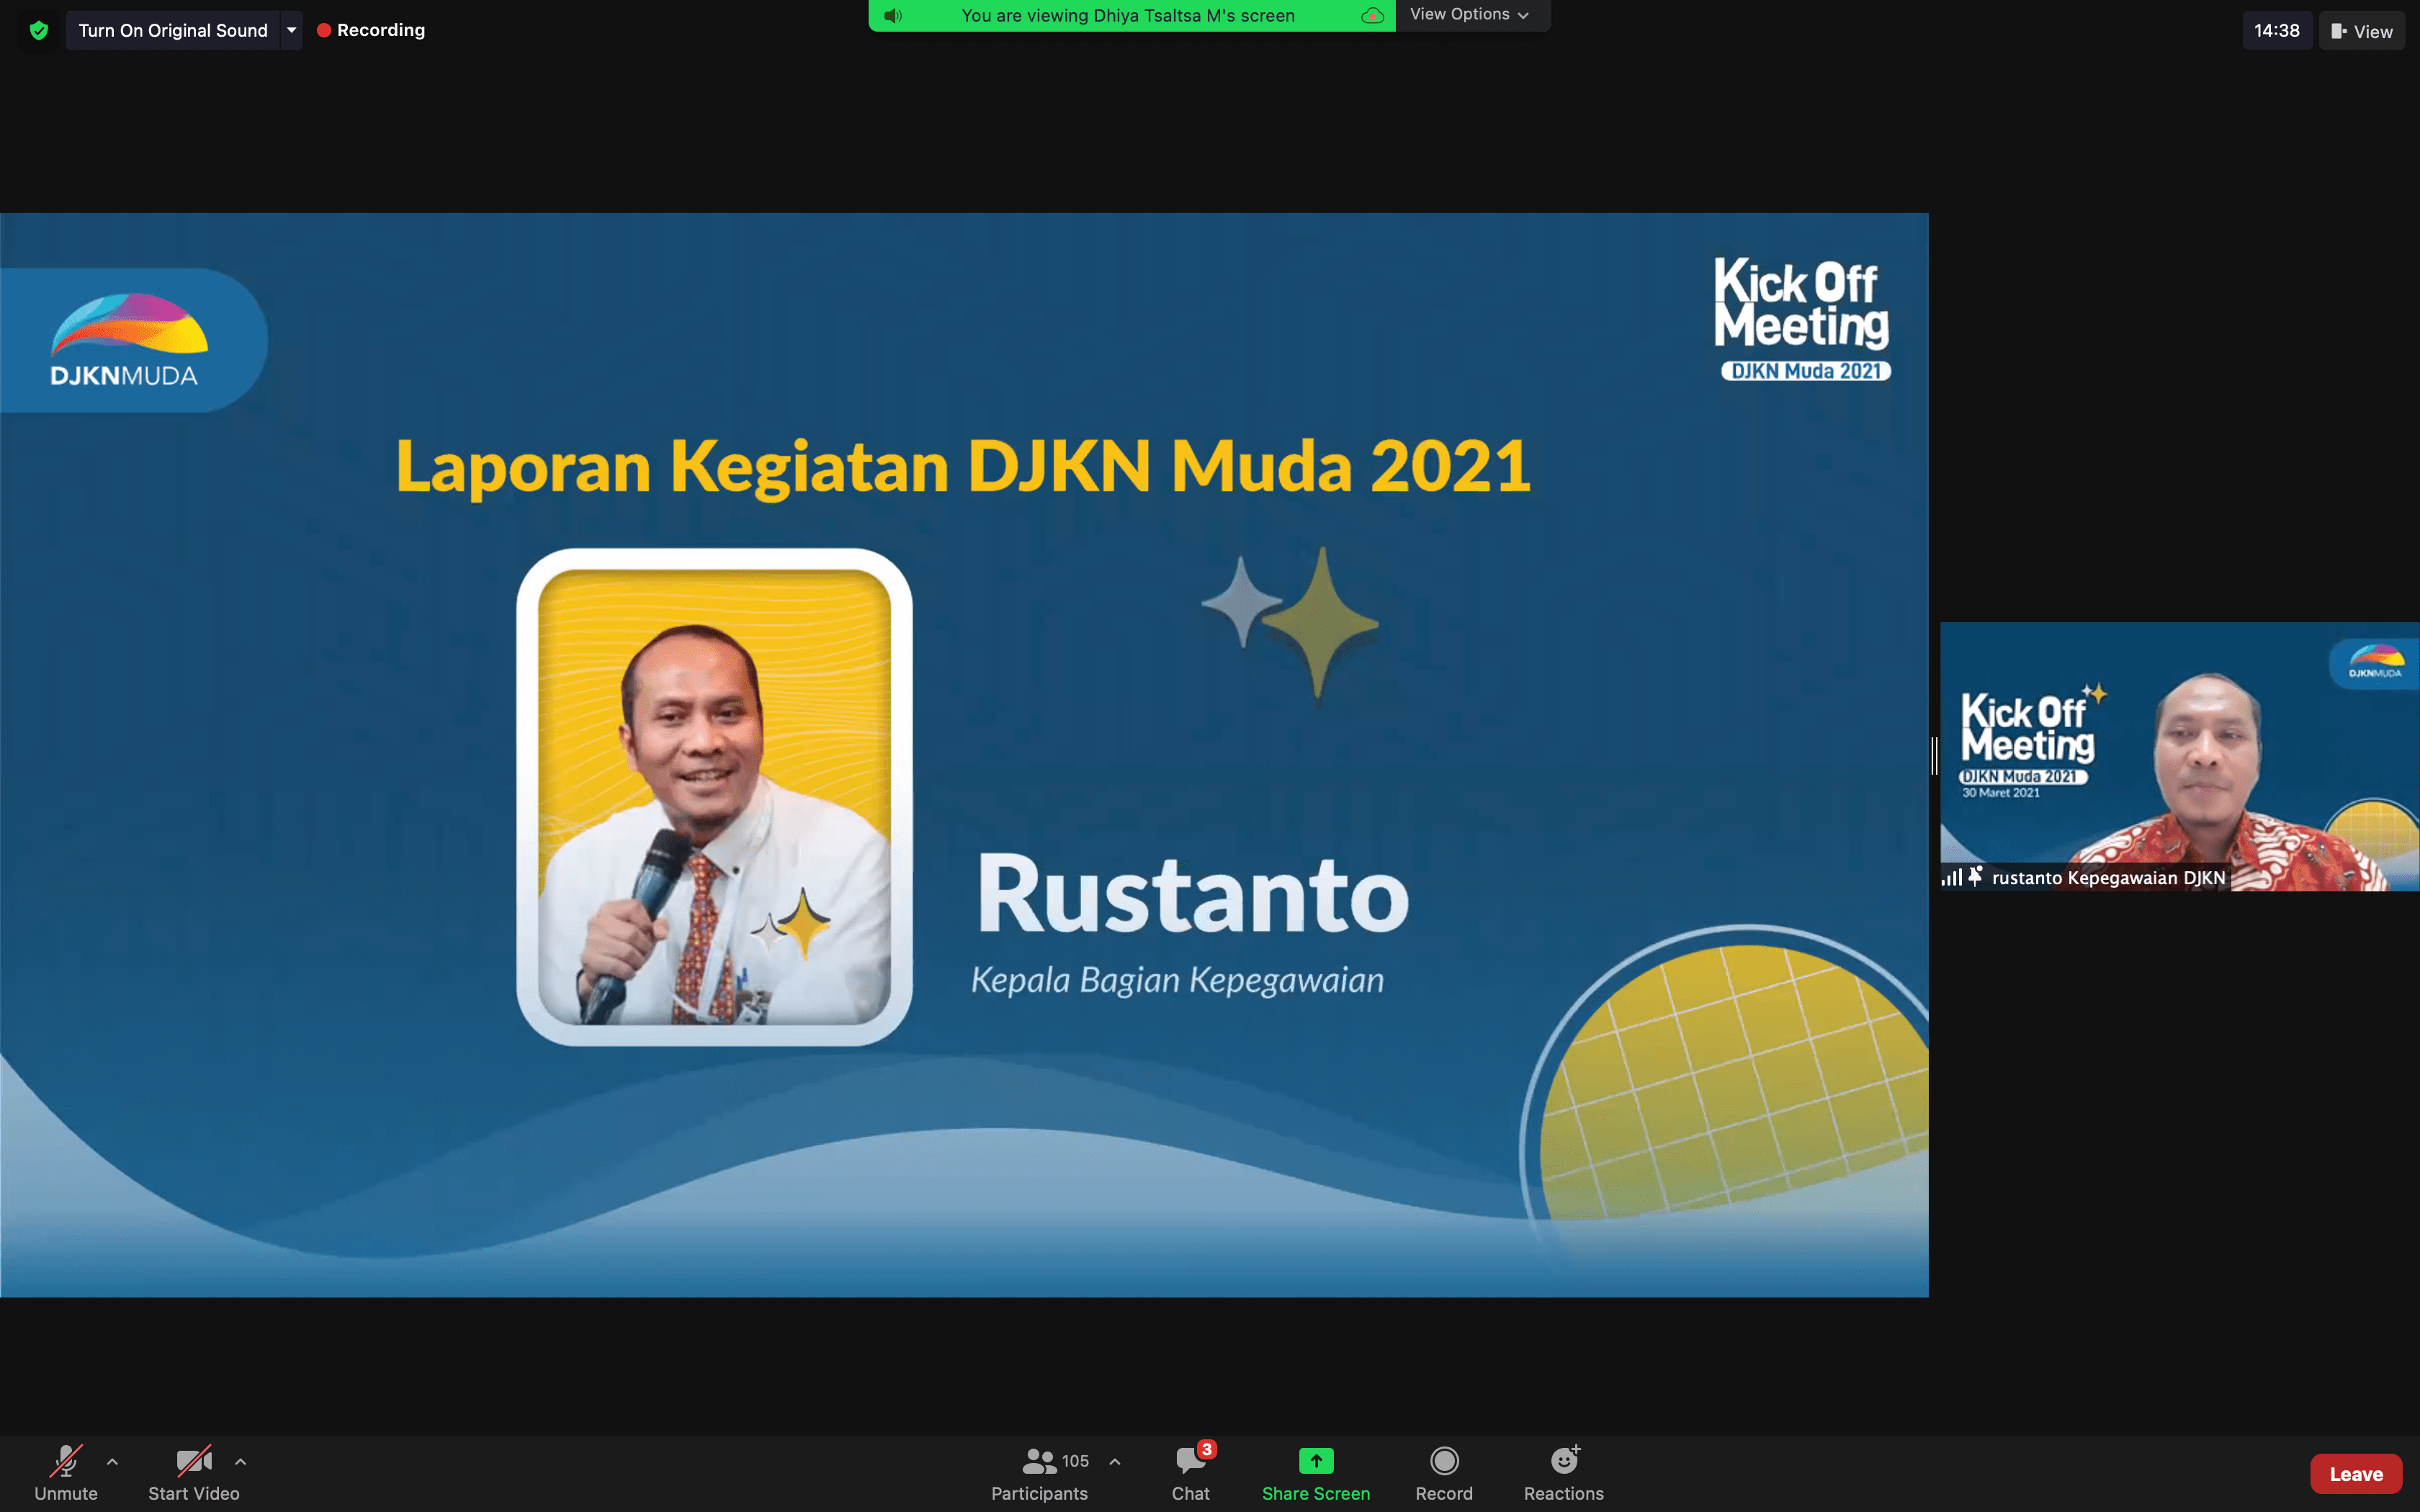
Task: Open the View layout menu
Action: click(x=2361, y=31)
